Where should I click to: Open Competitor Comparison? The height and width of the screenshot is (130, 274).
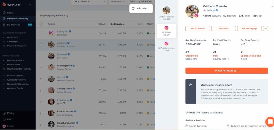coord(18,84)
